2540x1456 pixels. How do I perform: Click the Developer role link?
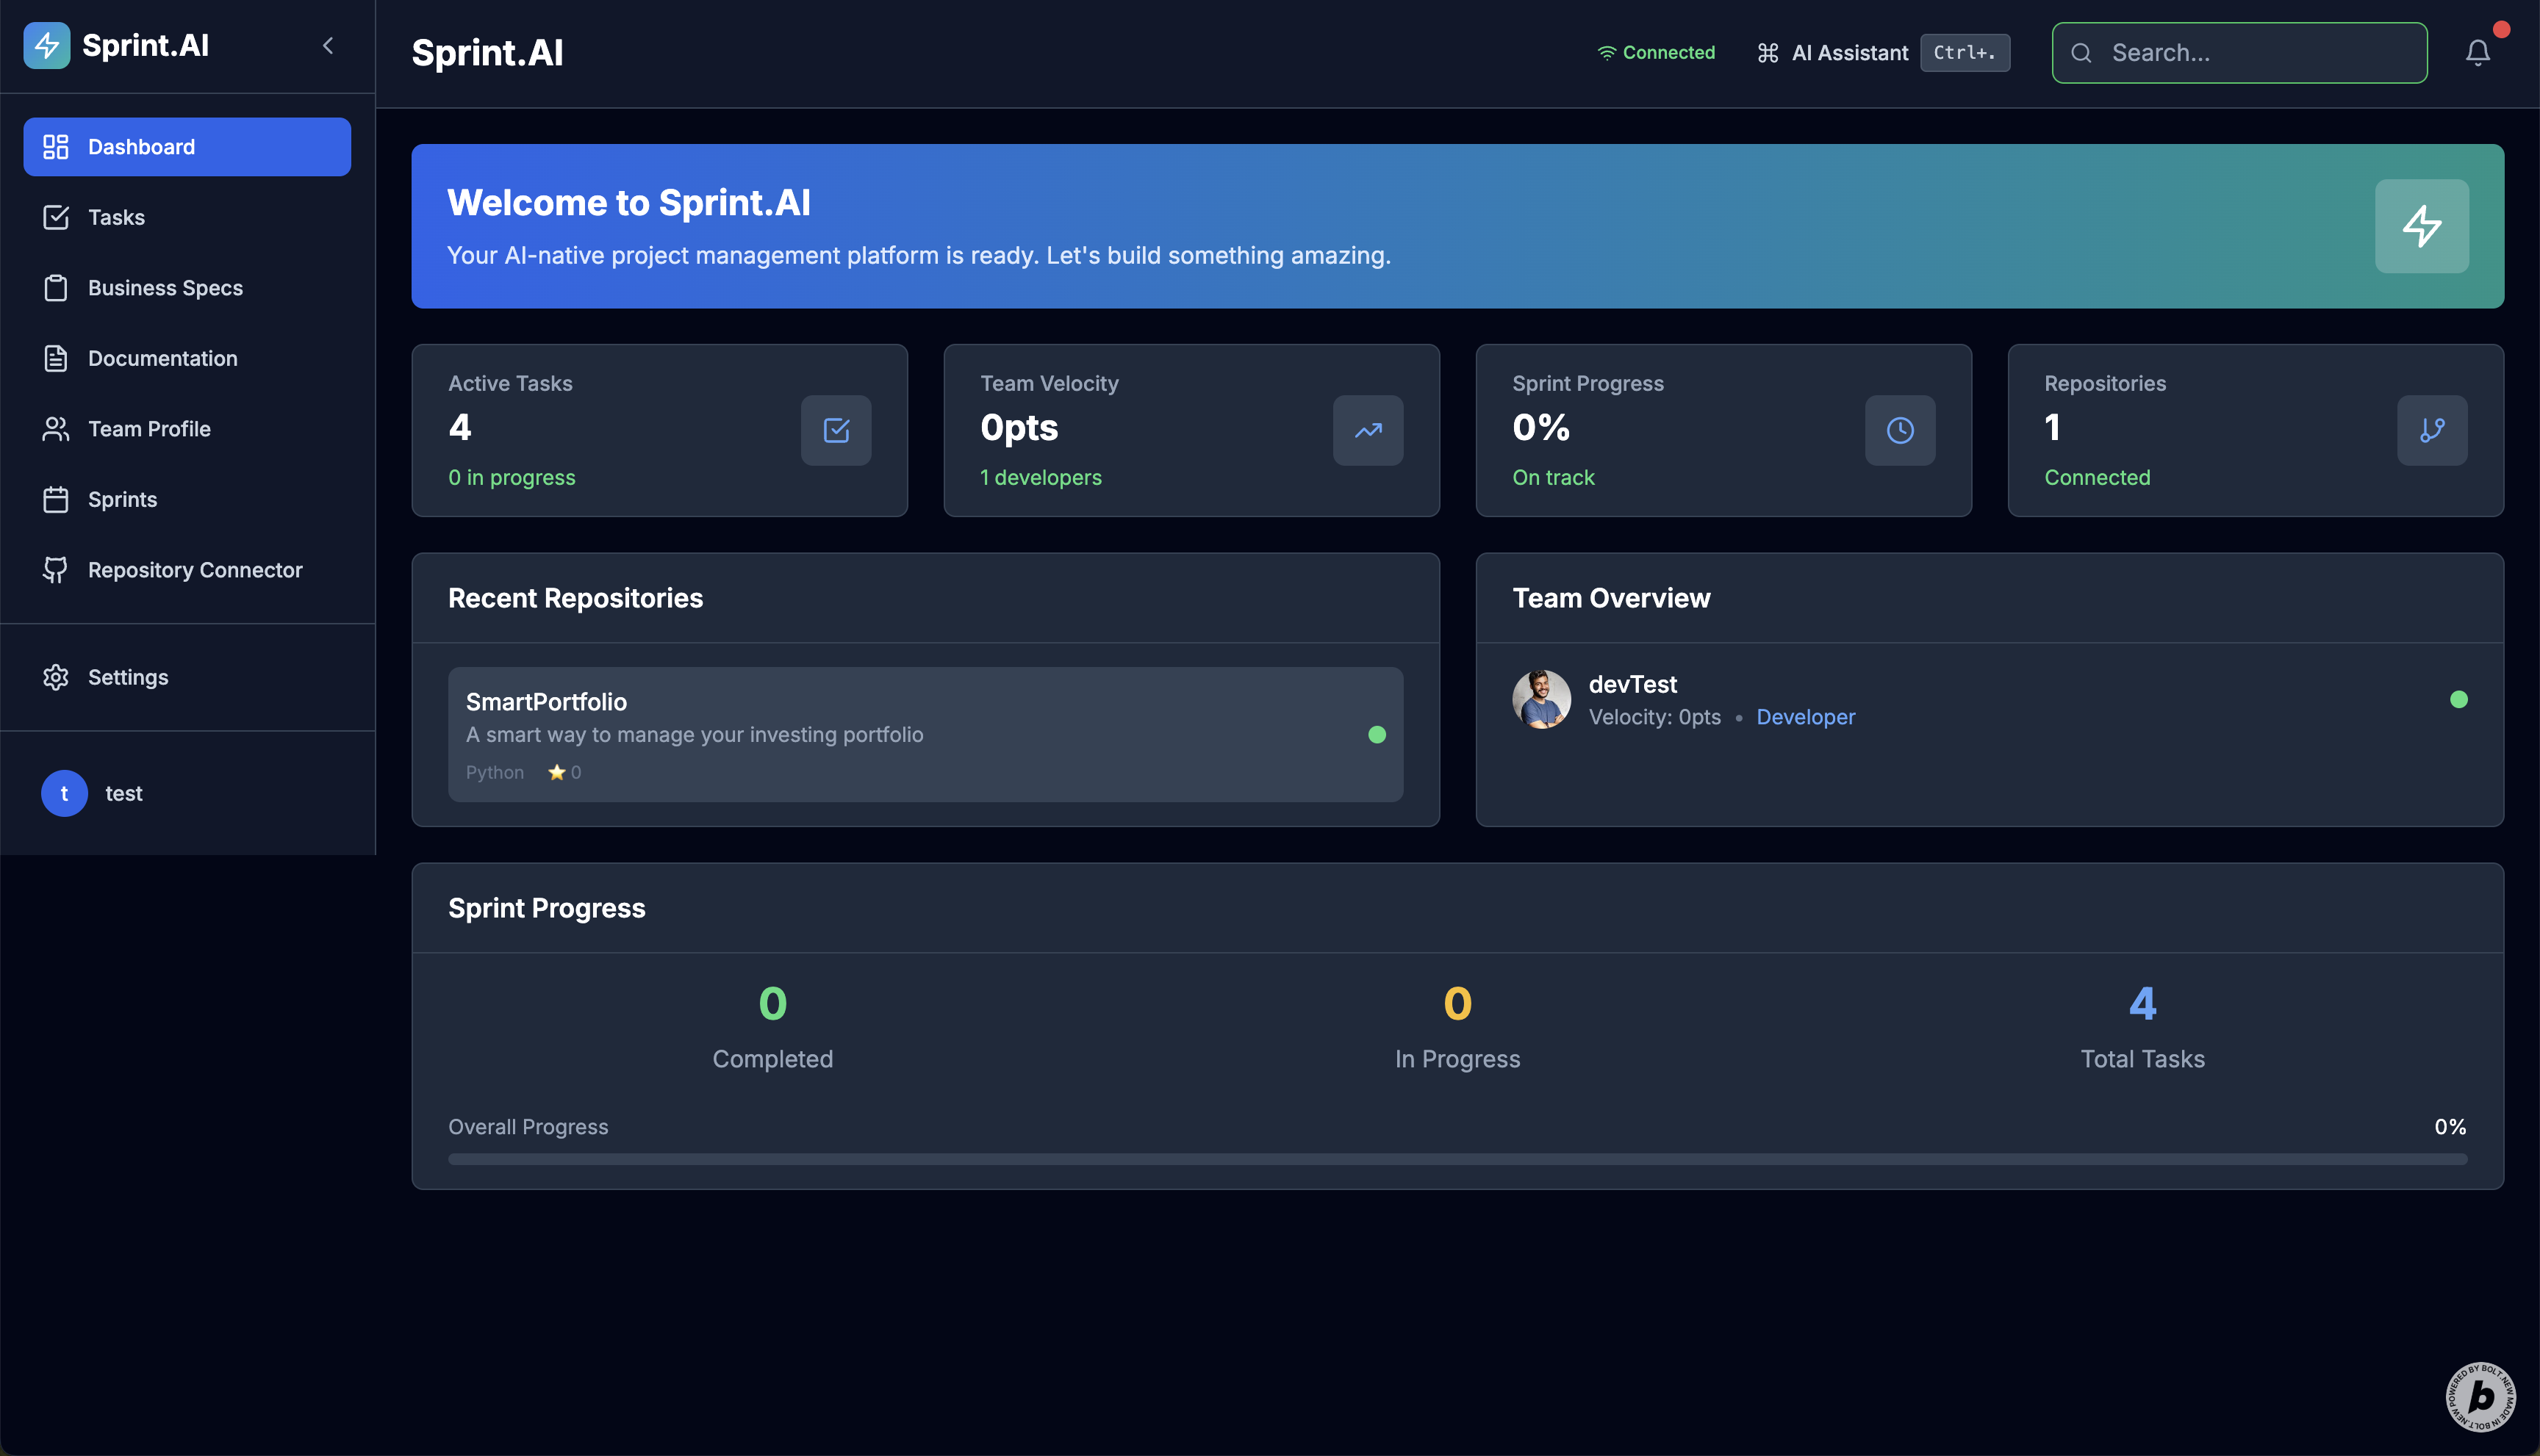(x=1805, y=717)
